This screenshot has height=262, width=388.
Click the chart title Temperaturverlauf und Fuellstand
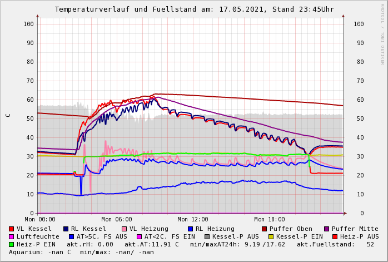[194, 9]
